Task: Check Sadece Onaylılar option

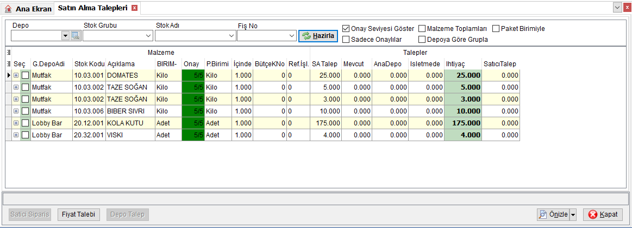Action: 346,40
